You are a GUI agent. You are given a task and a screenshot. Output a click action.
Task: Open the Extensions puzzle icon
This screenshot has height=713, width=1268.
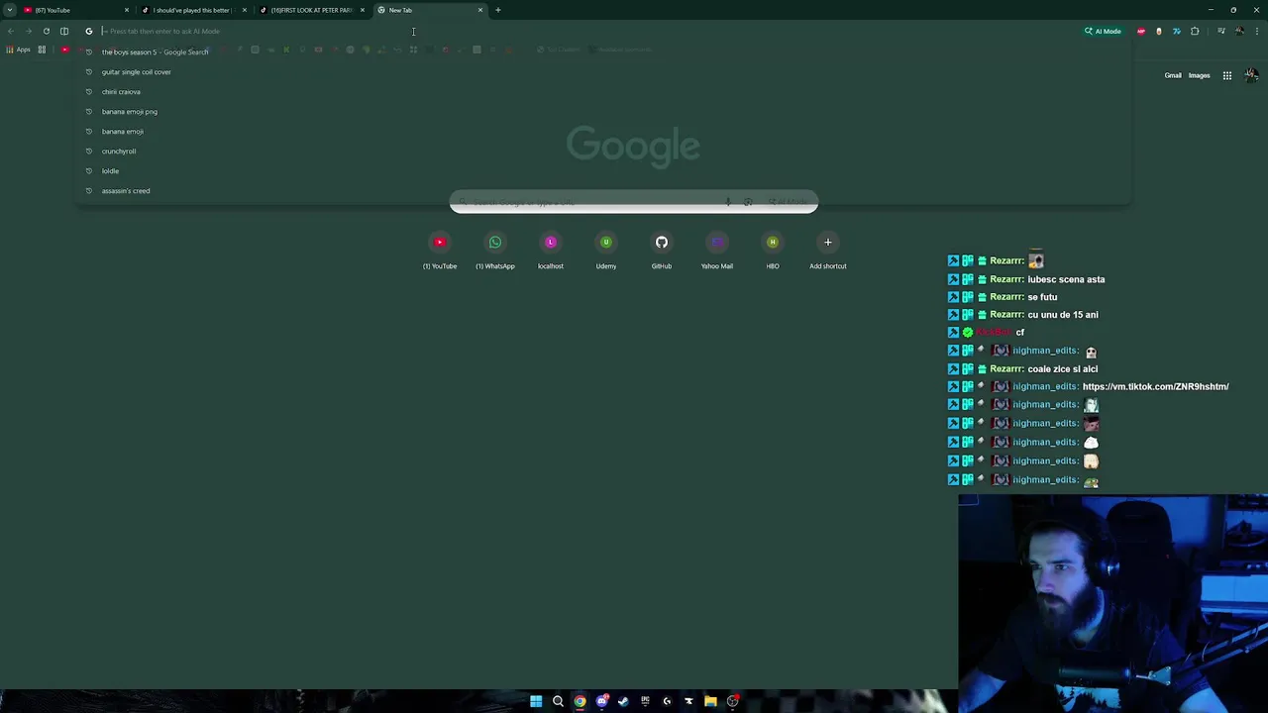pyautogui.click(x=1195, y=31)
